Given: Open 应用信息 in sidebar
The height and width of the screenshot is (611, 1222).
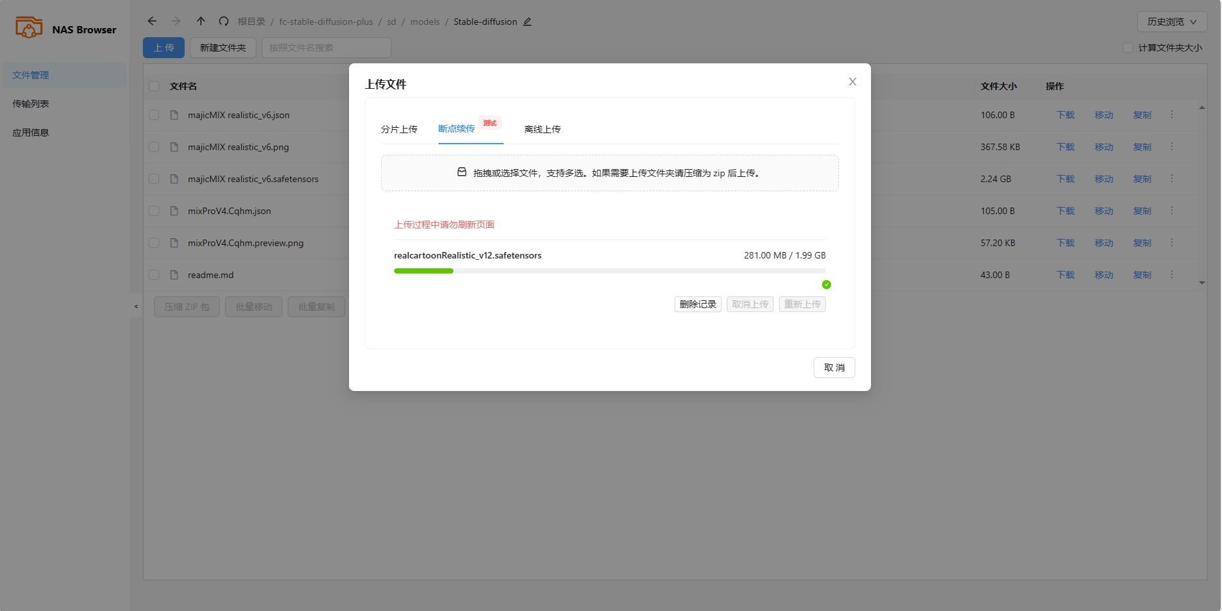Looking at the screenshot, I should pyautogui.click(x=64, y=133).
